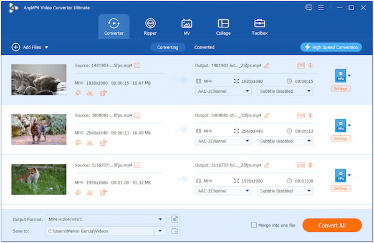Enable Merge into one file checkbox
The width and height of the screenshot is (374, 243).
[254, 225]
